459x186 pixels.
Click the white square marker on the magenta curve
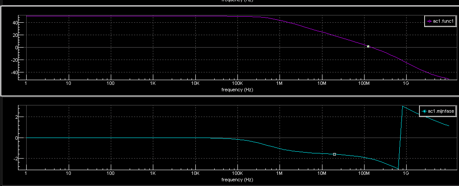tap(368, 46)
